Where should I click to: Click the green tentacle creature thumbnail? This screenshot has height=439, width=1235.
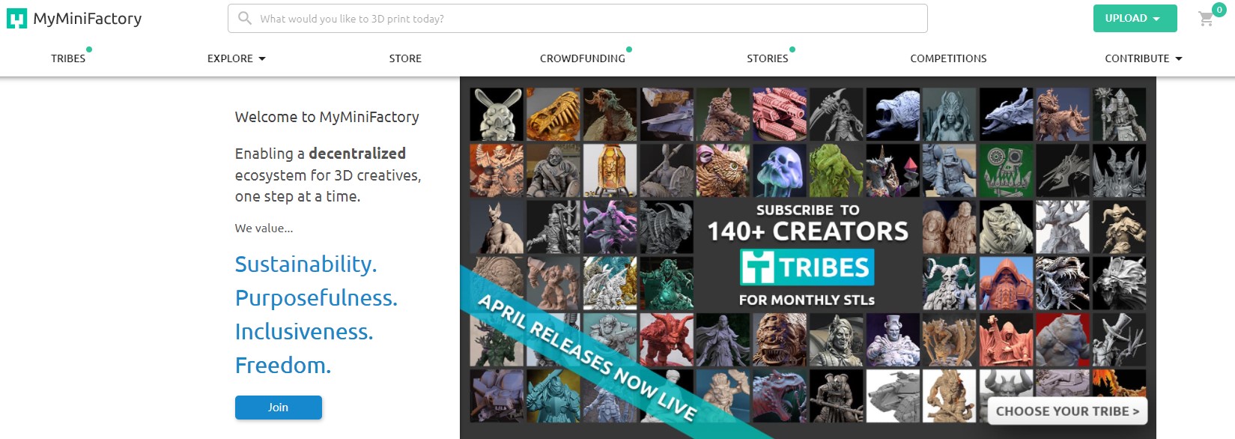(x=836, y=171)
